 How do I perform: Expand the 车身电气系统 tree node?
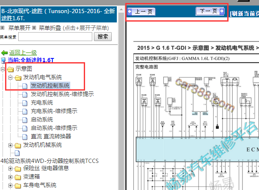[x=11, y=185]
